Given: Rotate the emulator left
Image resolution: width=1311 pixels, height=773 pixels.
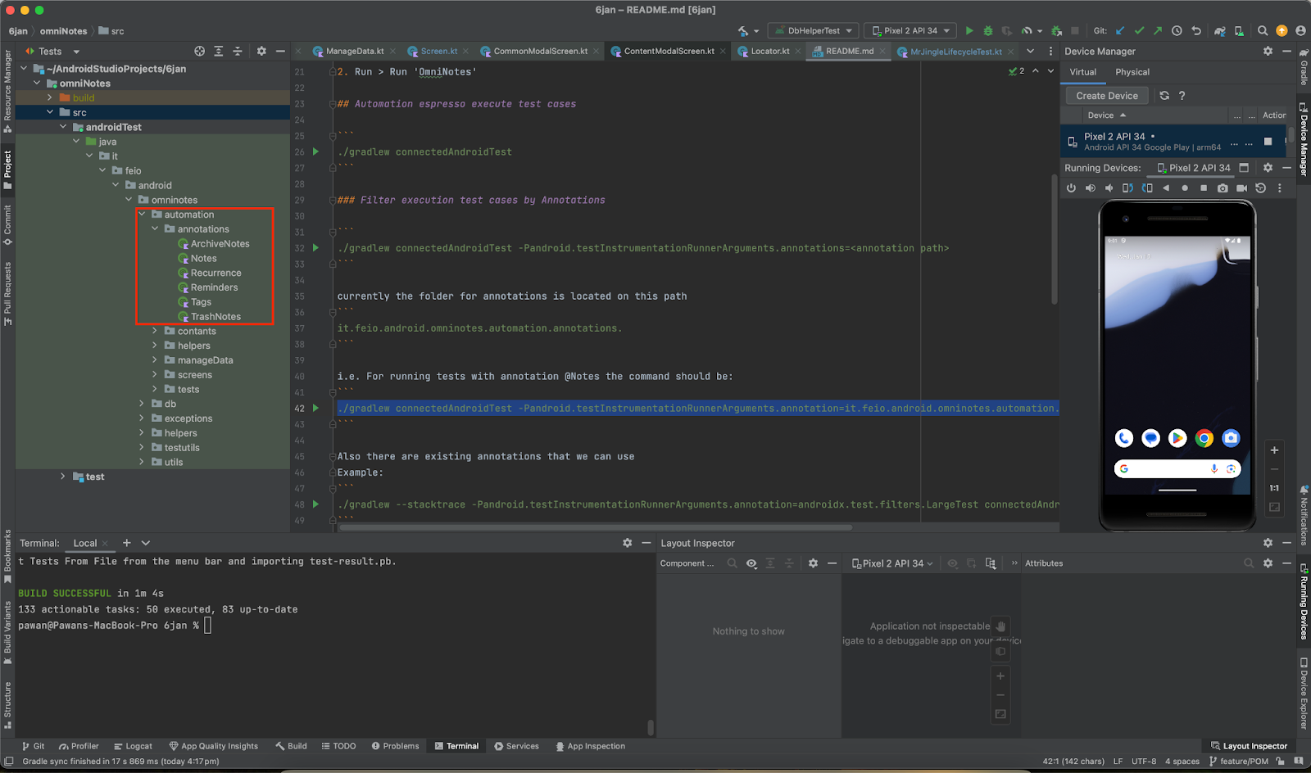Looking at the screenshot, I should pyautogui.click(x=1127, y=188).
